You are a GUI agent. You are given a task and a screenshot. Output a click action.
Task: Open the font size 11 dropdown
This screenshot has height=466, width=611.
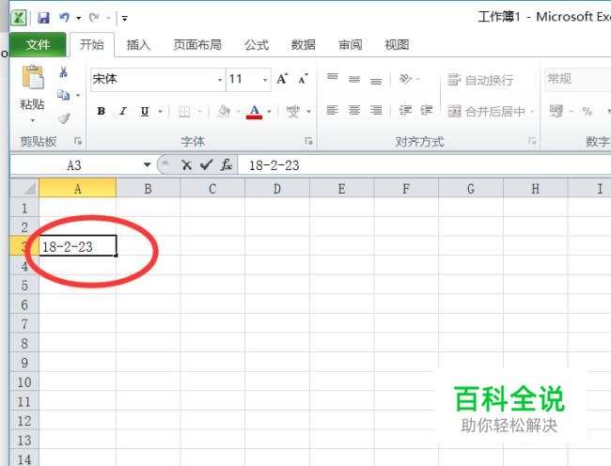click(x=265, y=80)
